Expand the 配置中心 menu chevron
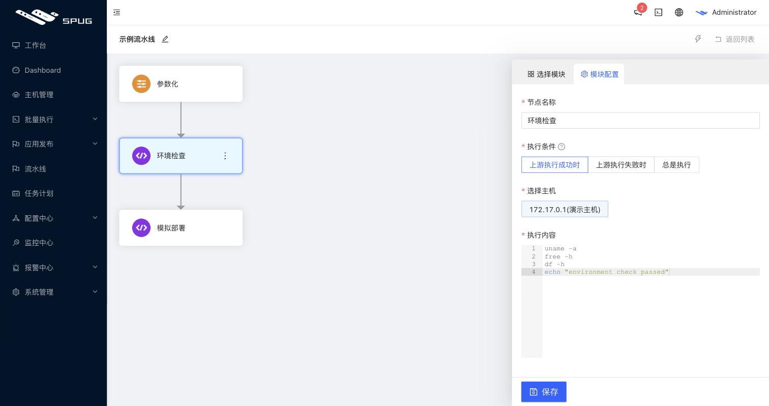769x406 pixels. point(95,218)
